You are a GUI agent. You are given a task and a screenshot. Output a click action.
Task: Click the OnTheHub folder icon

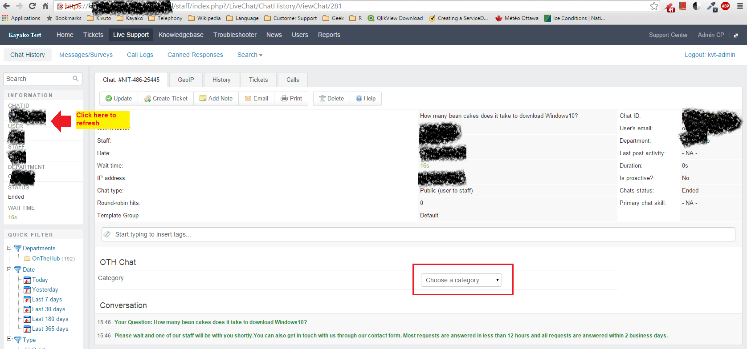coord(27,258)
